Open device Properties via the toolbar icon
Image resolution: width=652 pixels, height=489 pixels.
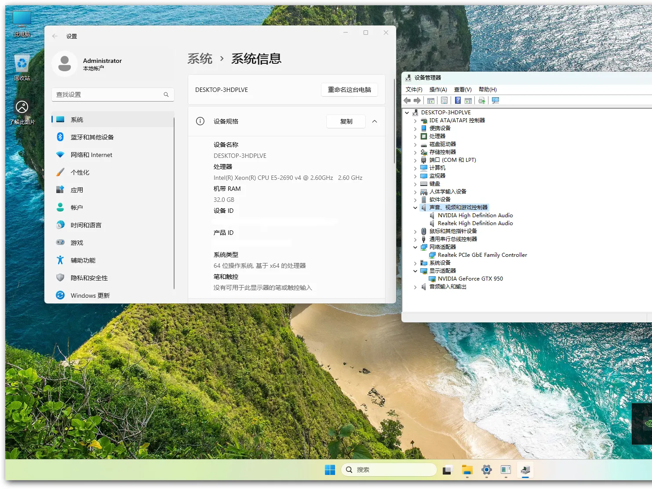pyautogui.click(x=444, y=100)
